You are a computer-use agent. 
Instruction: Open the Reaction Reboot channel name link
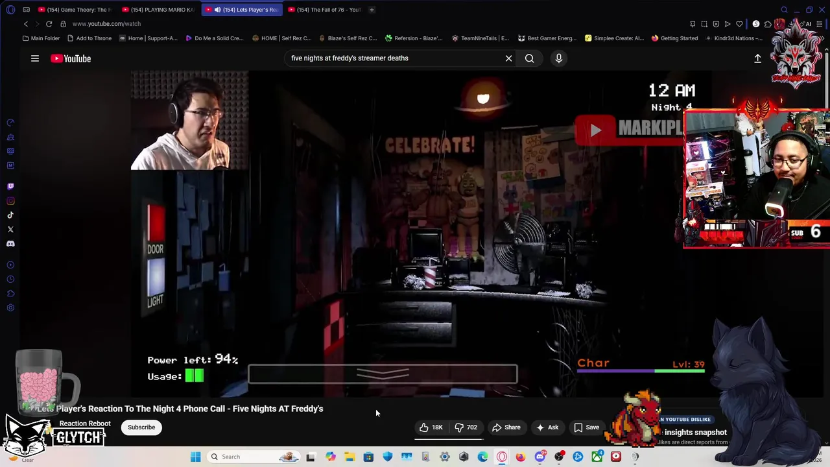(x=85, y=424)
